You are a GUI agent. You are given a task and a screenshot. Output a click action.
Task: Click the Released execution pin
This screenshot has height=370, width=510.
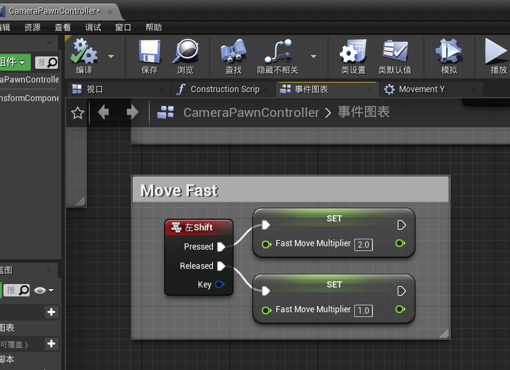pyautogui.click(x=221, y=266)
